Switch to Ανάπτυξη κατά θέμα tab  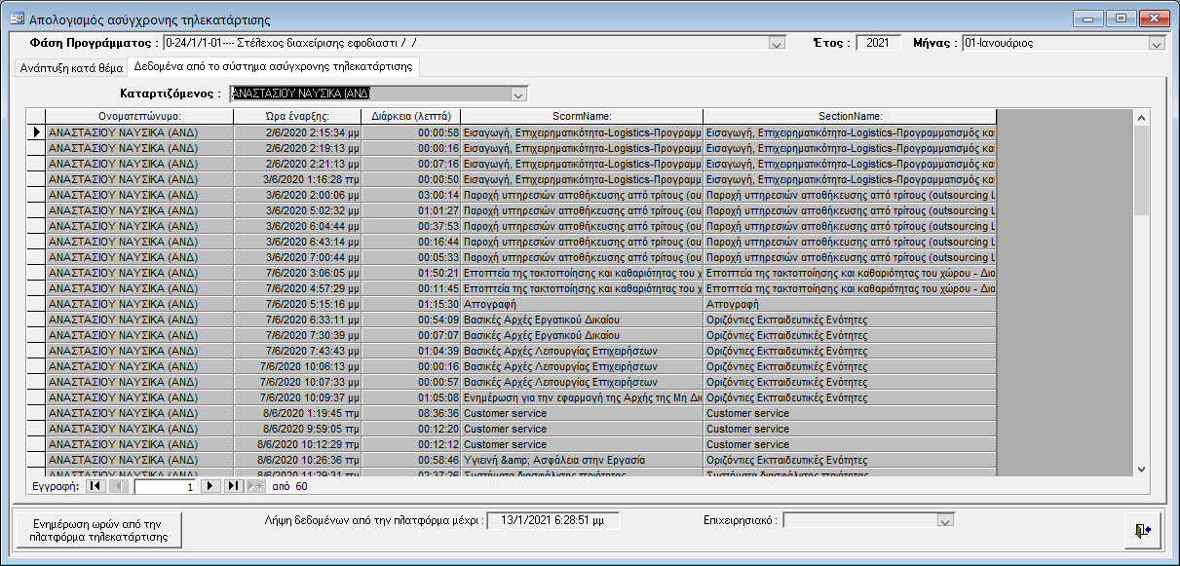(x=71, y=68)
